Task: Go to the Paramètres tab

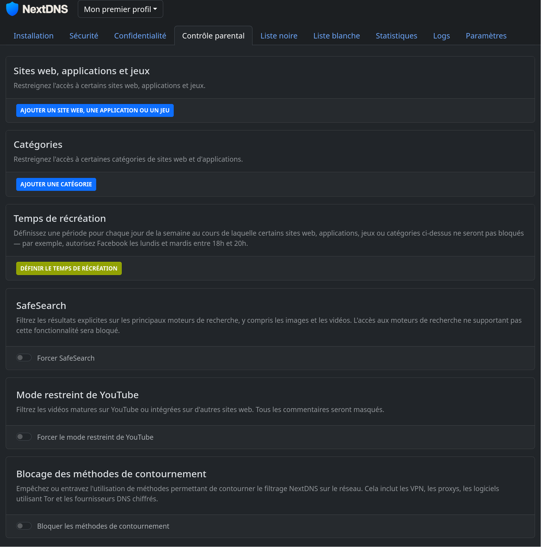Action: coord(486,36)
